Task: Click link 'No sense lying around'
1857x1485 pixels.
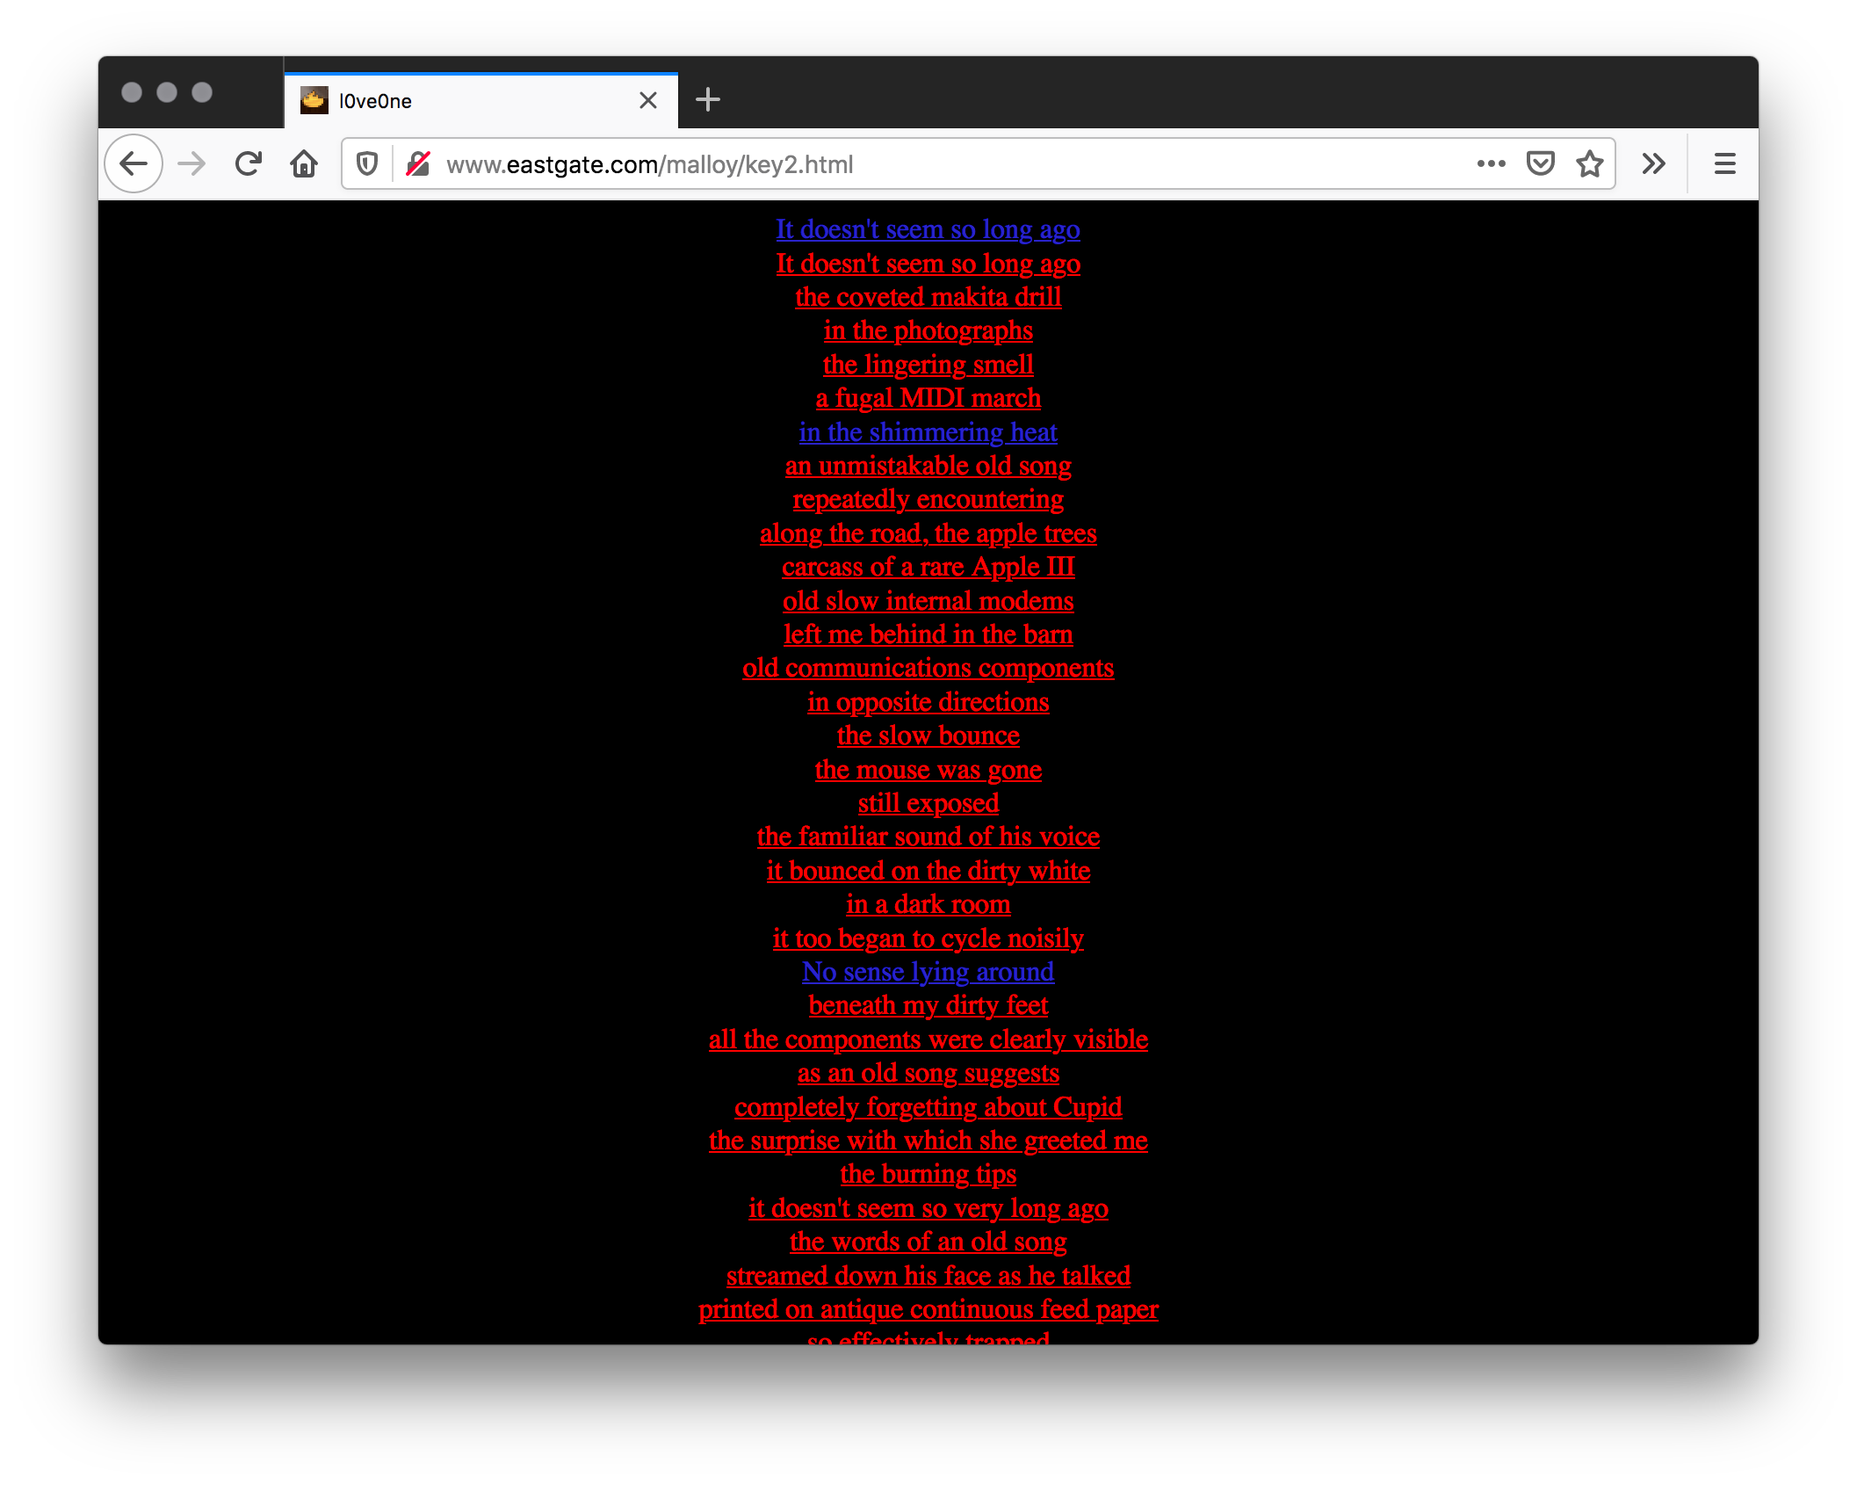Action: pos(927,971)
